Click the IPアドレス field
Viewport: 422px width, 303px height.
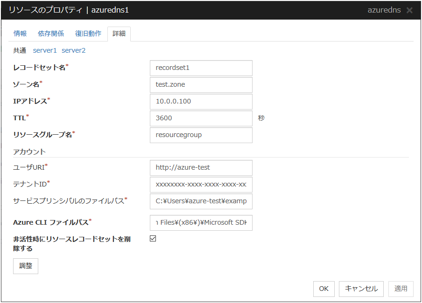pyautogui.click(x=201, y=102)
